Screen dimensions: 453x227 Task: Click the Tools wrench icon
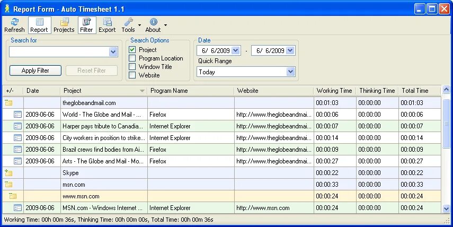(129, 22)
